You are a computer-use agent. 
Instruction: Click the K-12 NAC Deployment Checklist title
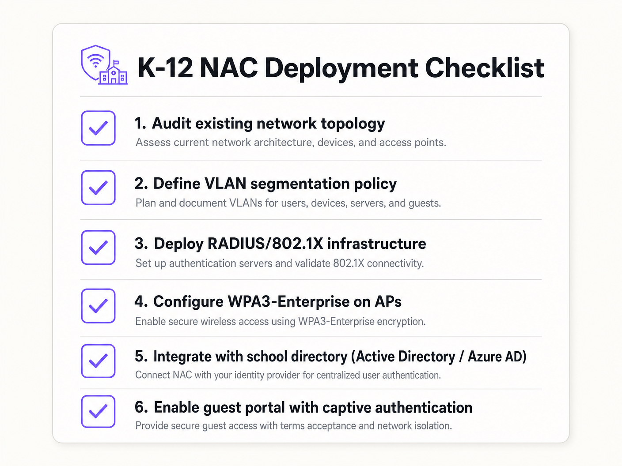click(341, 68)
